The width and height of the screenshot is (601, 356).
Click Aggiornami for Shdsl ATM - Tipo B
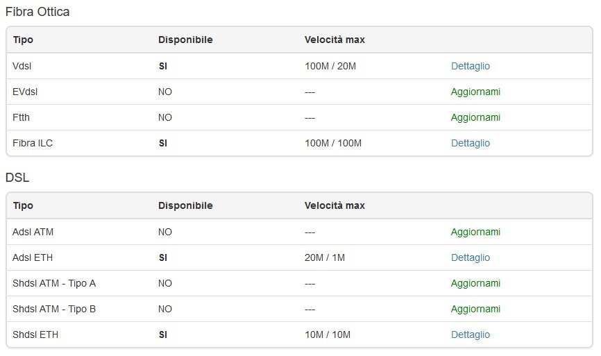point(475,309)
